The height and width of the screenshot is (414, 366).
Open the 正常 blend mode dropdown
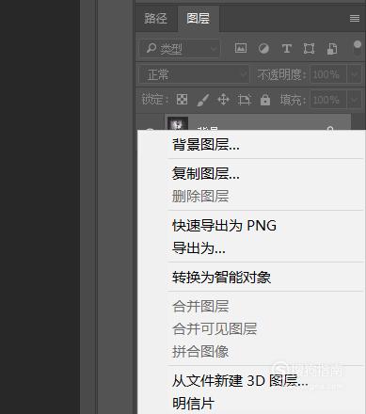coord(194,74)
